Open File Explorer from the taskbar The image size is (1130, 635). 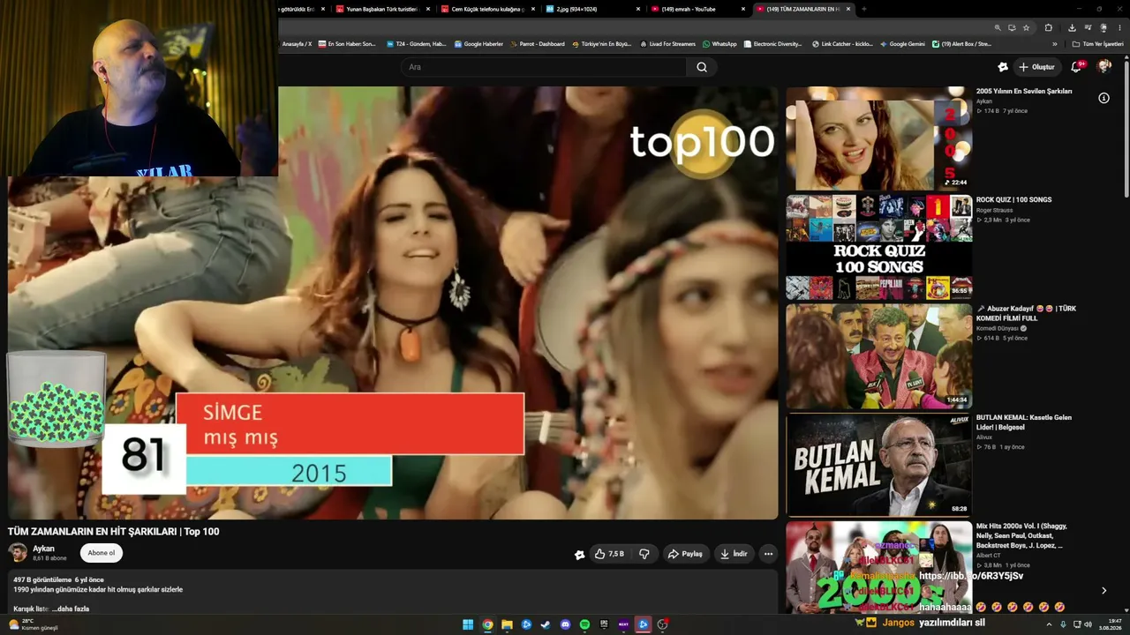pyautogui.click(x=507, y=624)
